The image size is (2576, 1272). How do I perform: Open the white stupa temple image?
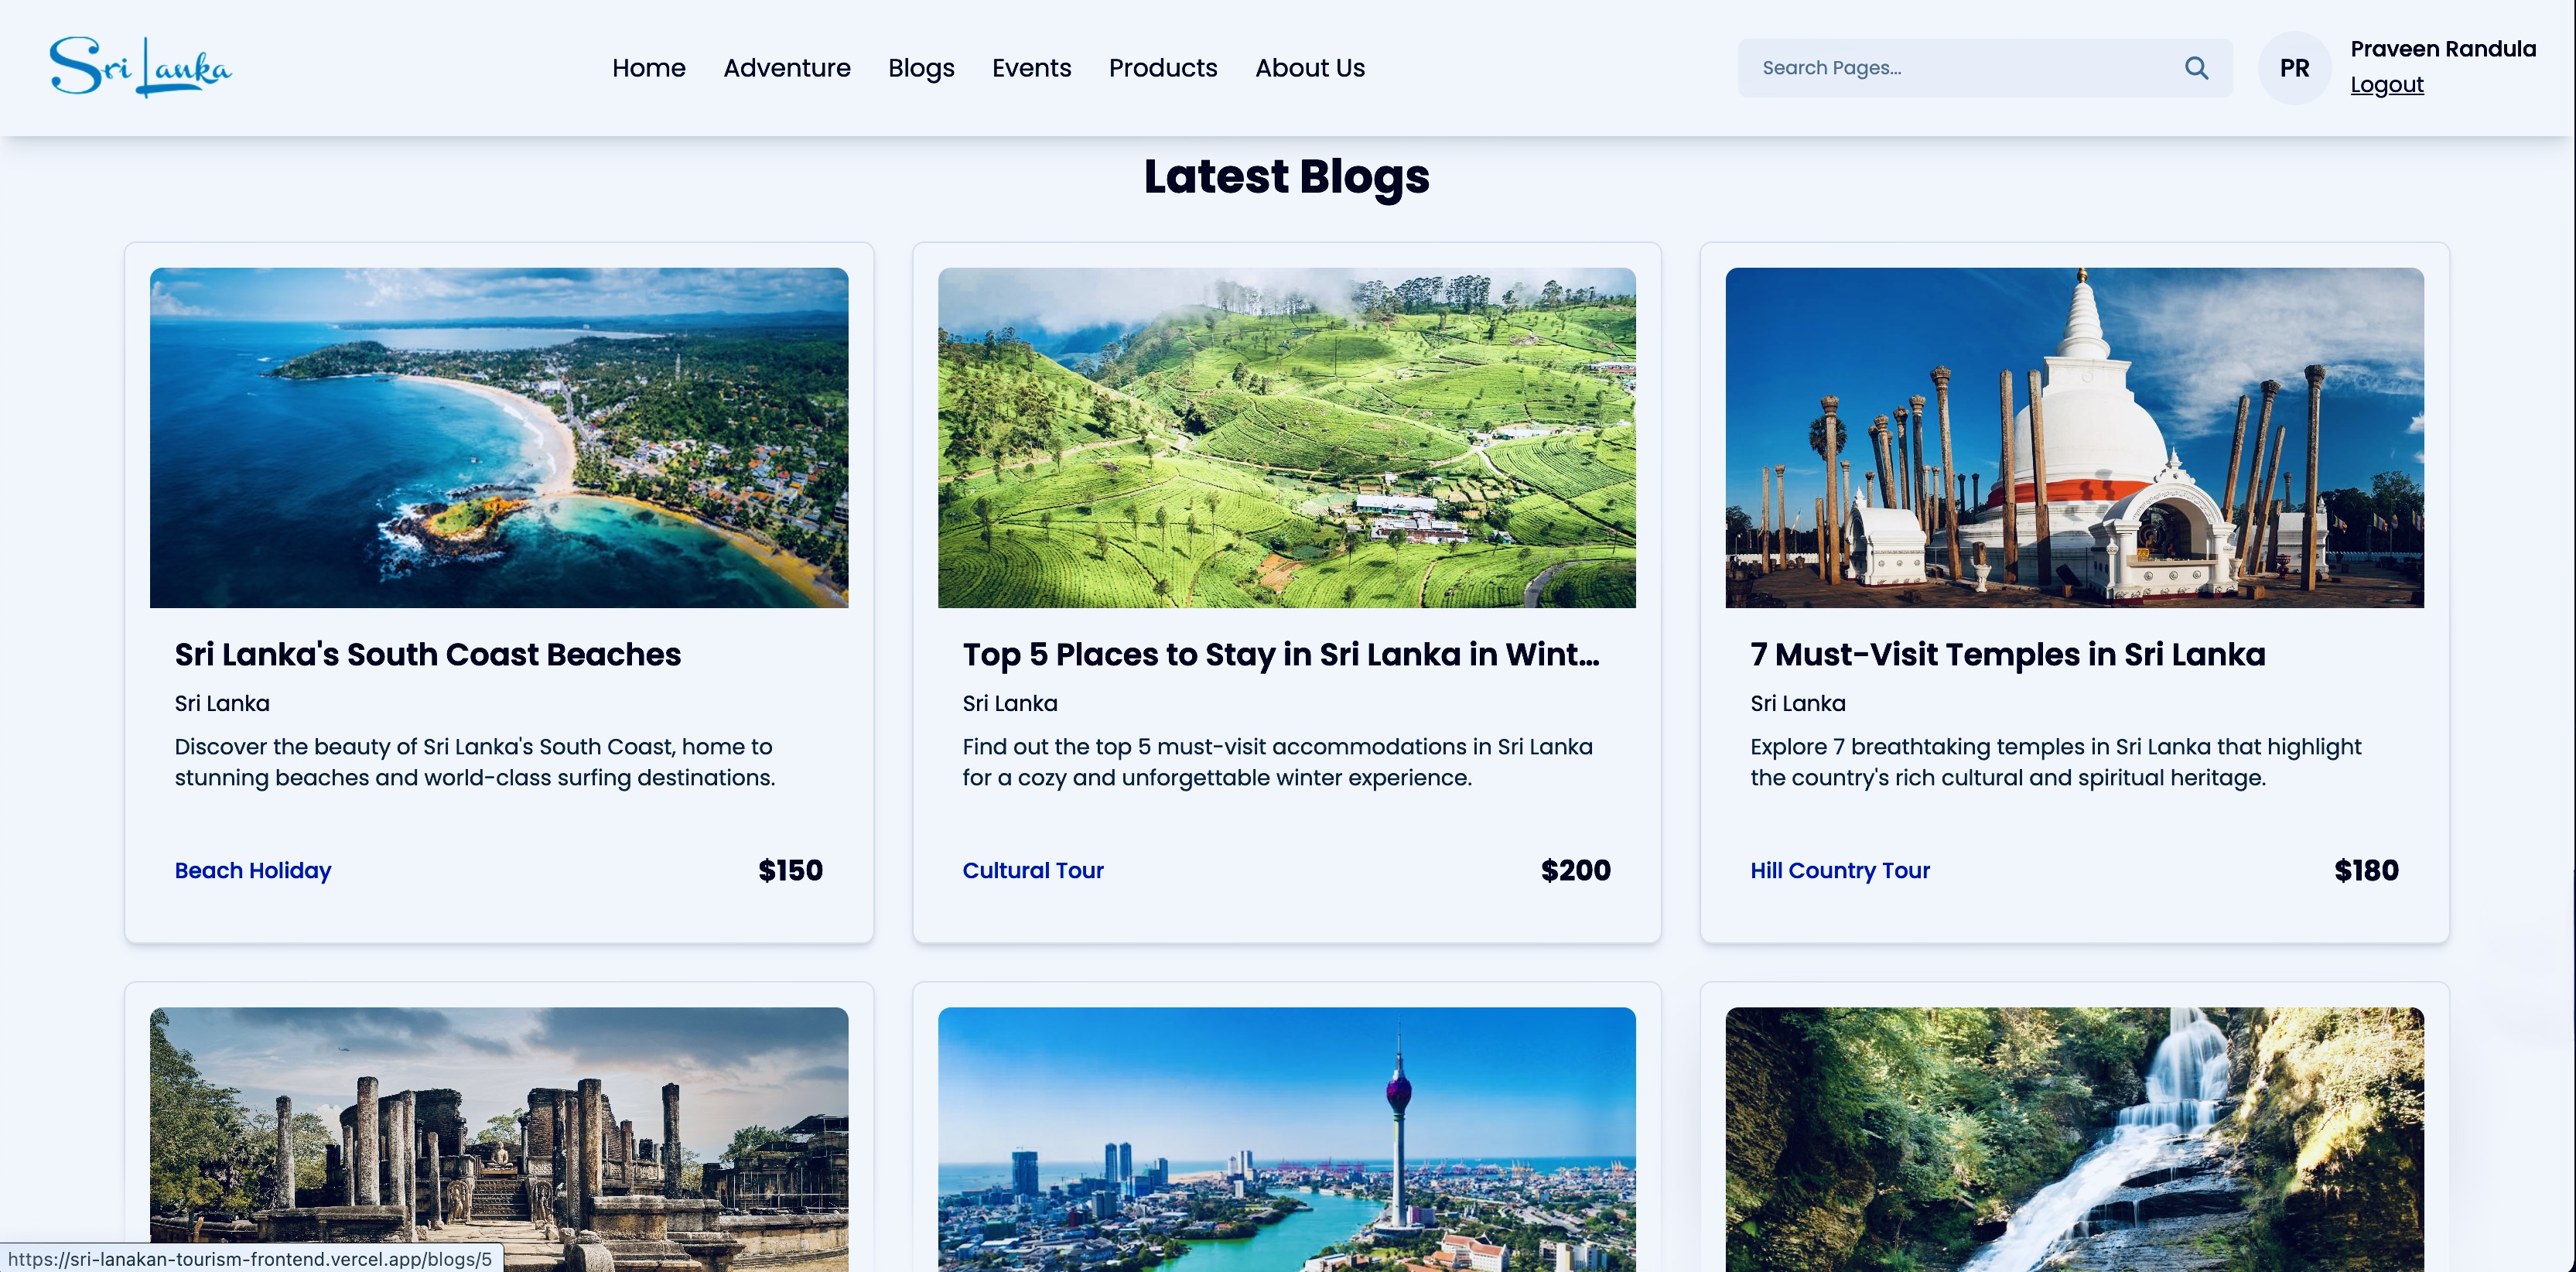(x=2075, y=437)
